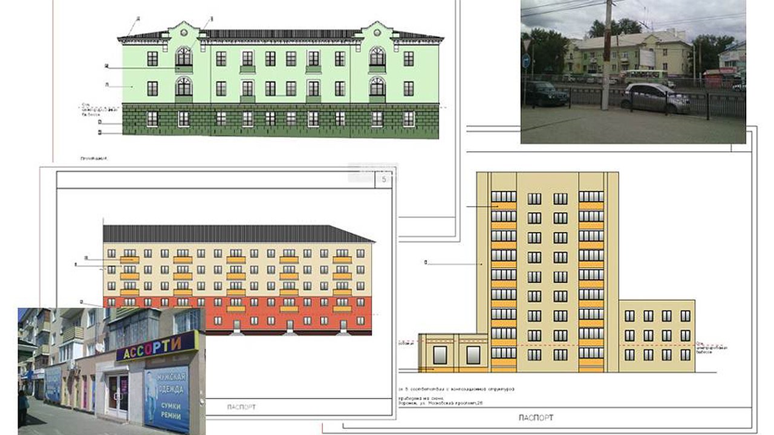
Task: Click the glass shop door in the storefront photo
Action: (x=117, y=395)
